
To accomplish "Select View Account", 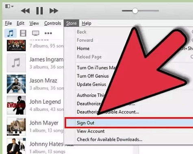I will pyautogui.click(x=91, y=131).
